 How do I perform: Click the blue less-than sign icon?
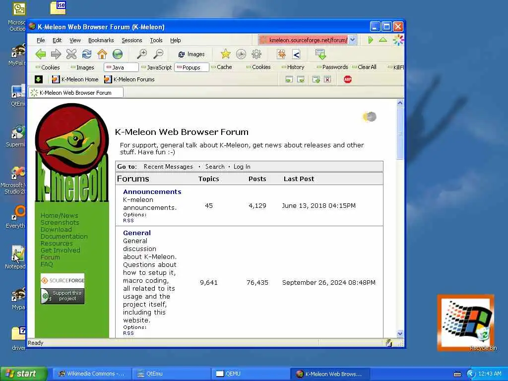pyautogui.click(x=296, y=55)
